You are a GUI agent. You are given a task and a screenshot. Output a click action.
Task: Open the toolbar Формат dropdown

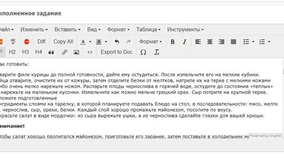pyautogui.click(x=150, y=42)
